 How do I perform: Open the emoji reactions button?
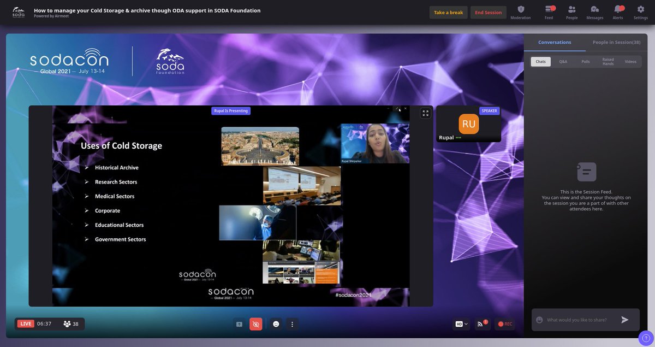pos(276,324)
